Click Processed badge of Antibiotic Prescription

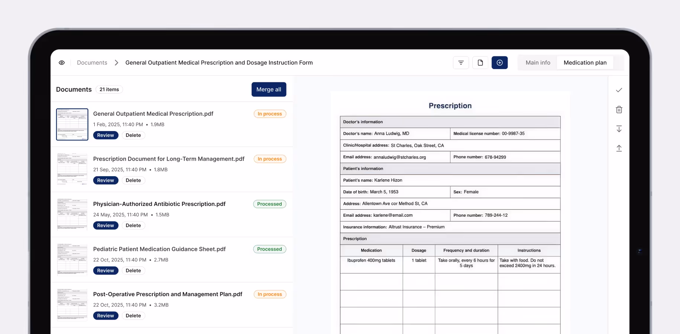269,204
